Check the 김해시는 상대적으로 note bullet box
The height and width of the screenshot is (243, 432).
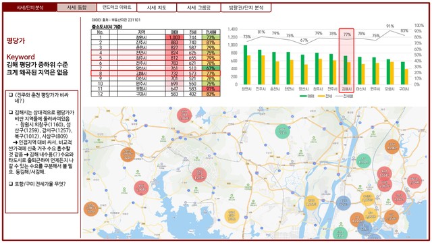(x=11, y=113)
